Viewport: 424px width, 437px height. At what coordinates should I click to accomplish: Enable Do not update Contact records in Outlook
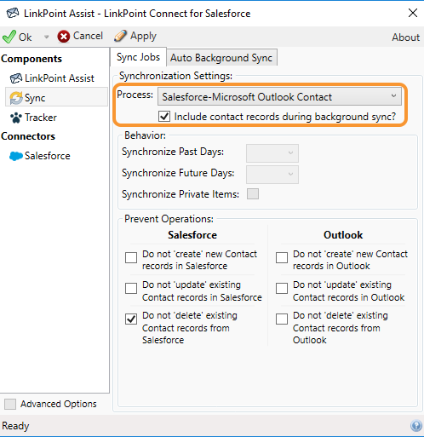coord(282,288)
